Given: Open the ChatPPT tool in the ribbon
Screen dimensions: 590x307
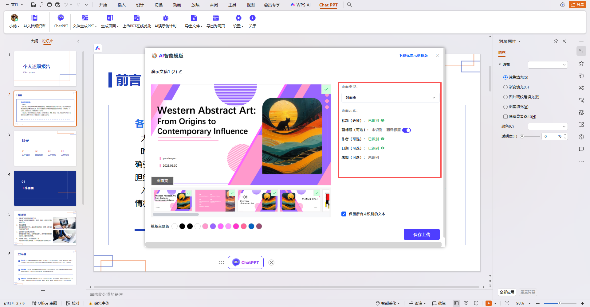Looking at the screenshot, I should tap(61, 21).
